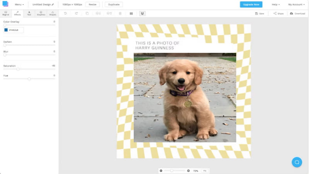Viewport: 309px width, 174px height.
Task: Click the Darken slider handle
Action: [x=5, y=45]
